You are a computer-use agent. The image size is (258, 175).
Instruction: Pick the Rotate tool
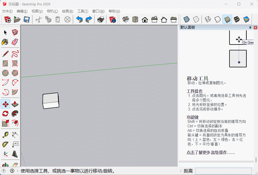[5, 114]
